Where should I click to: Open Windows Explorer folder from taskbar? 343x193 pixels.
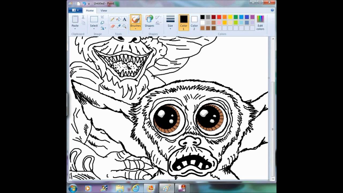[x=120, y=188]
